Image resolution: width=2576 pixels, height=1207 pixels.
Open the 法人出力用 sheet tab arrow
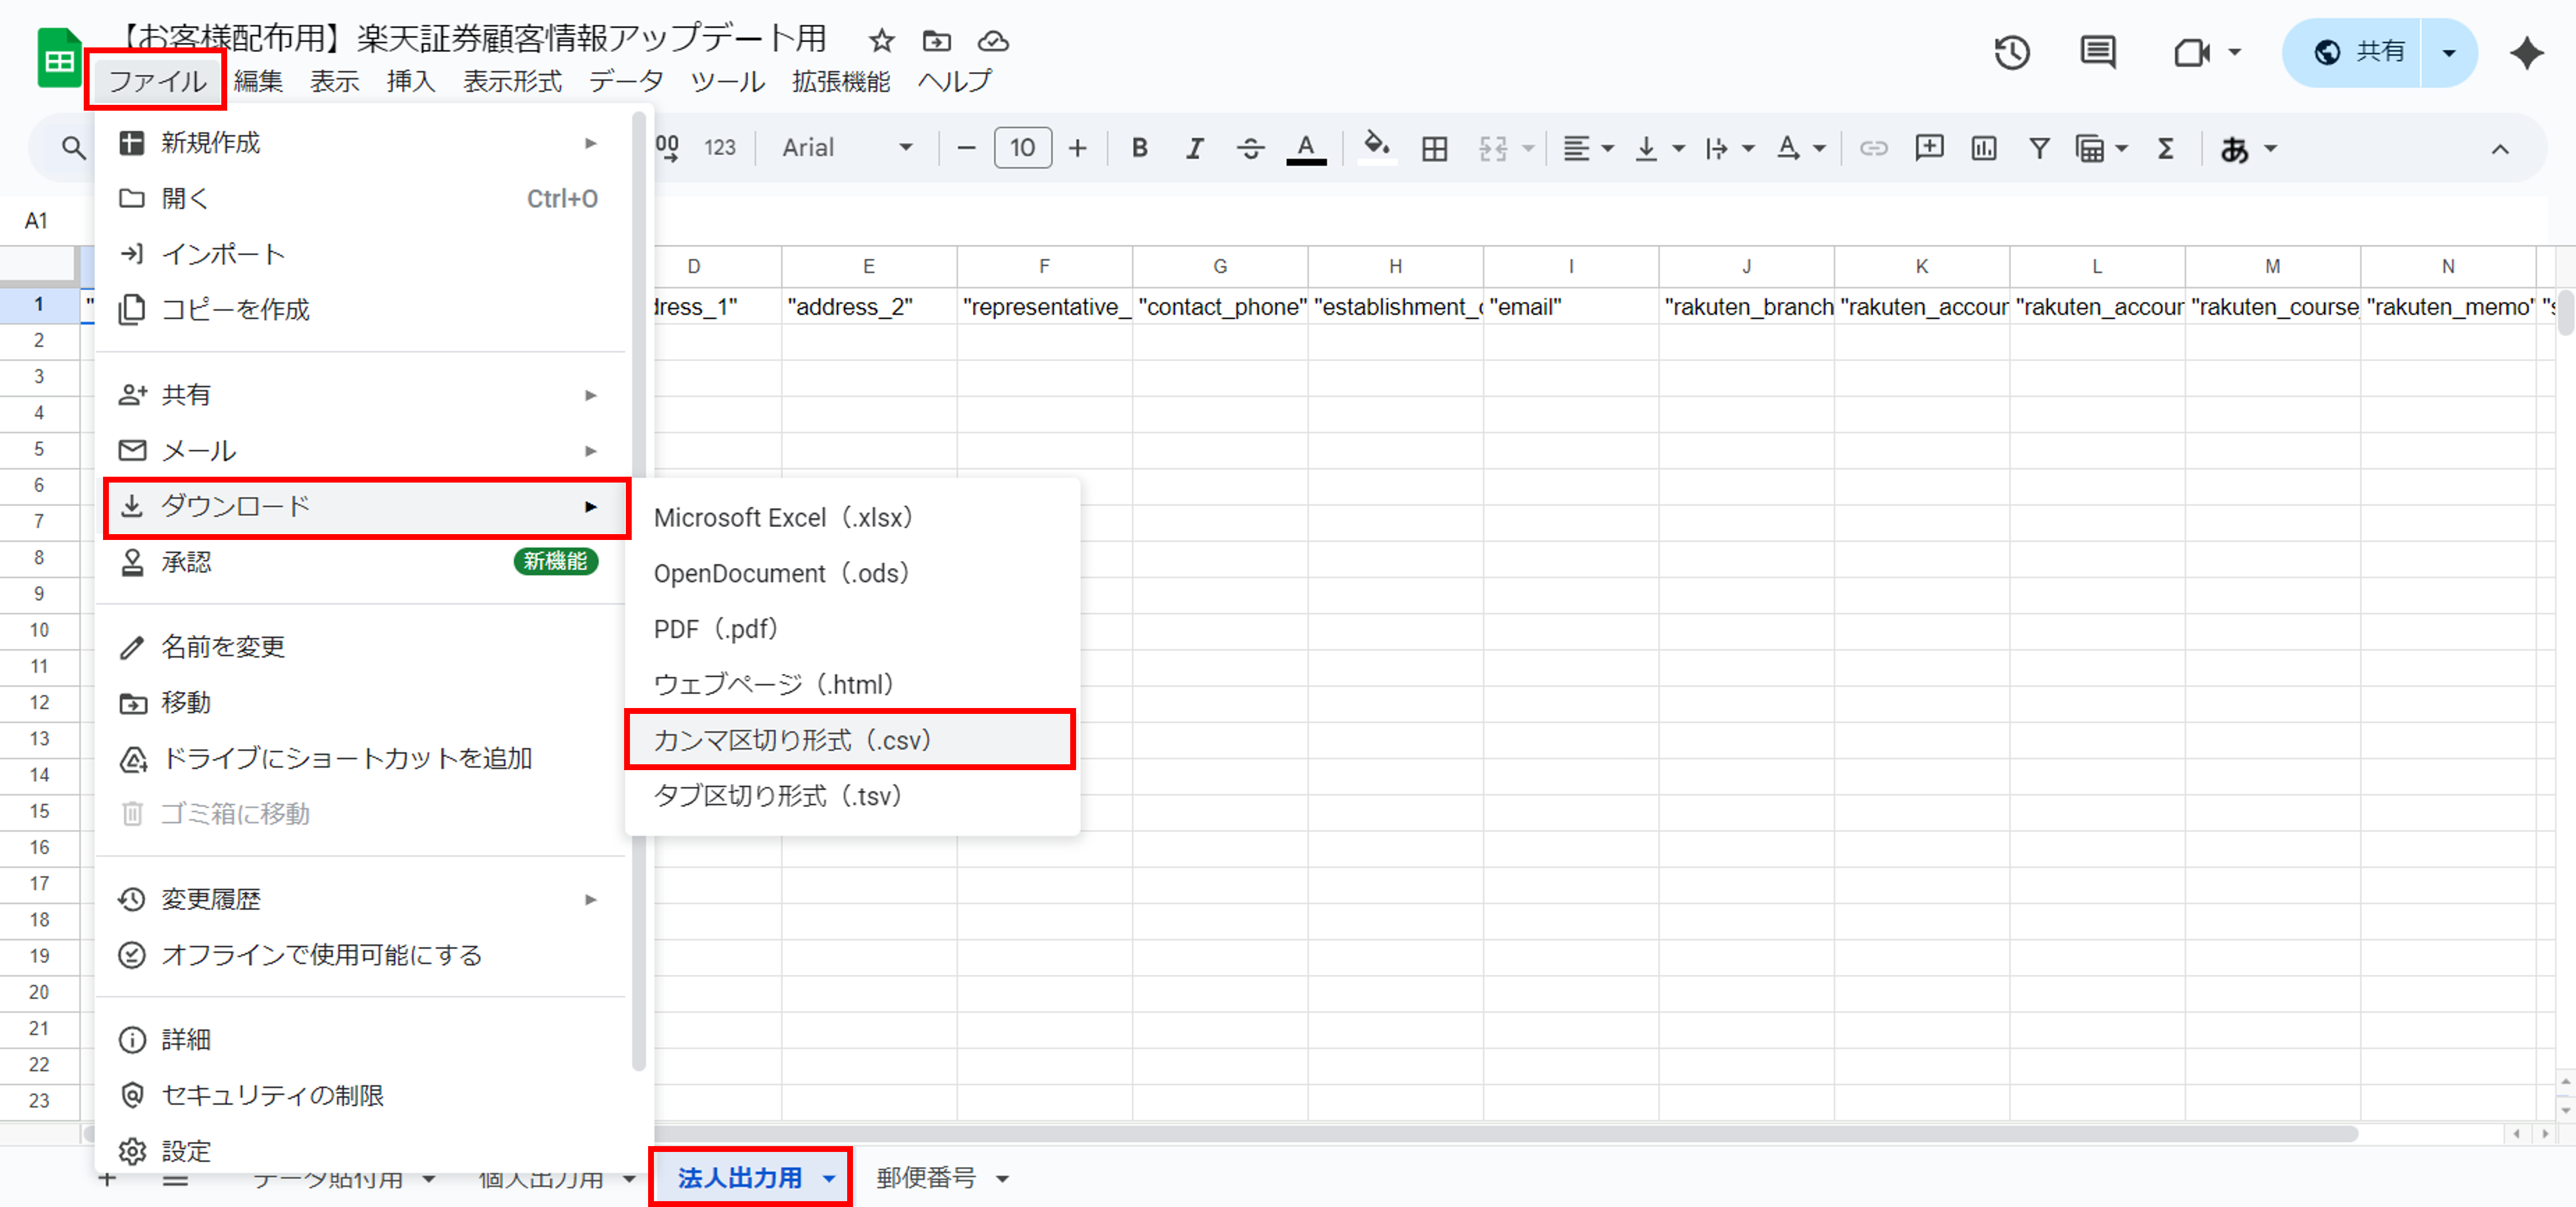(829, 1179)
